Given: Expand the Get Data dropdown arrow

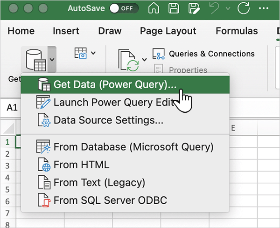Looking at the screenshot, I should 52,59.
